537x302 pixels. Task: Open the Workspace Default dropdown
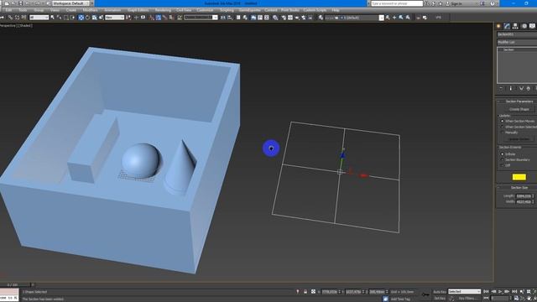pyautogui.click(x=70, y=3)
